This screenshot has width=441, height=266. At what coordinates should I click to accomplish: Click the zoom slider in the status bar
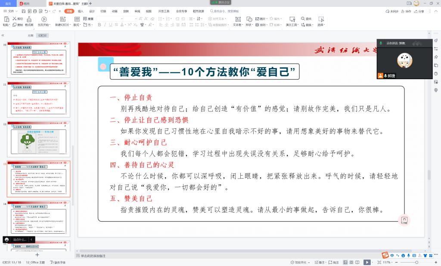416,262
